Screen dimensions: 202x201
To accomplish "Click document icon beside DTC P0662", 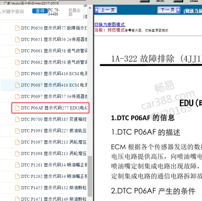I will click(17, 62).
